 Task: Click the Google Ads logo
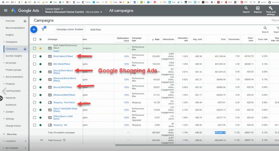point(13,10)
